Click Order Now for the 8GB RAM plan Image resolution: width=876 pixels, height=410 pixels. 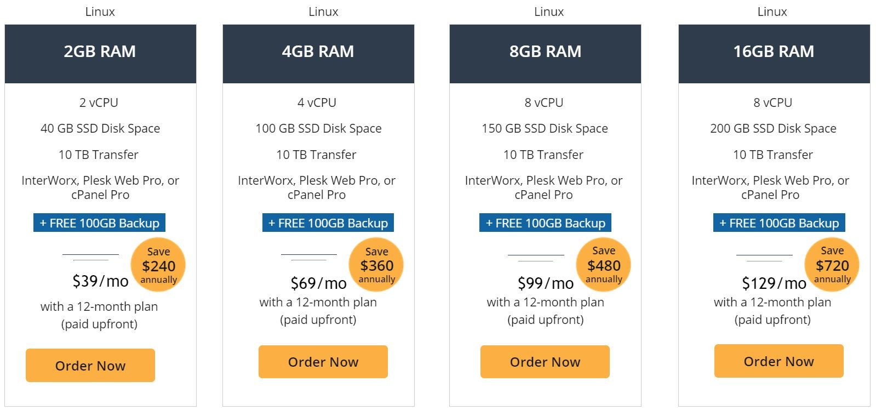coord(545,362)
